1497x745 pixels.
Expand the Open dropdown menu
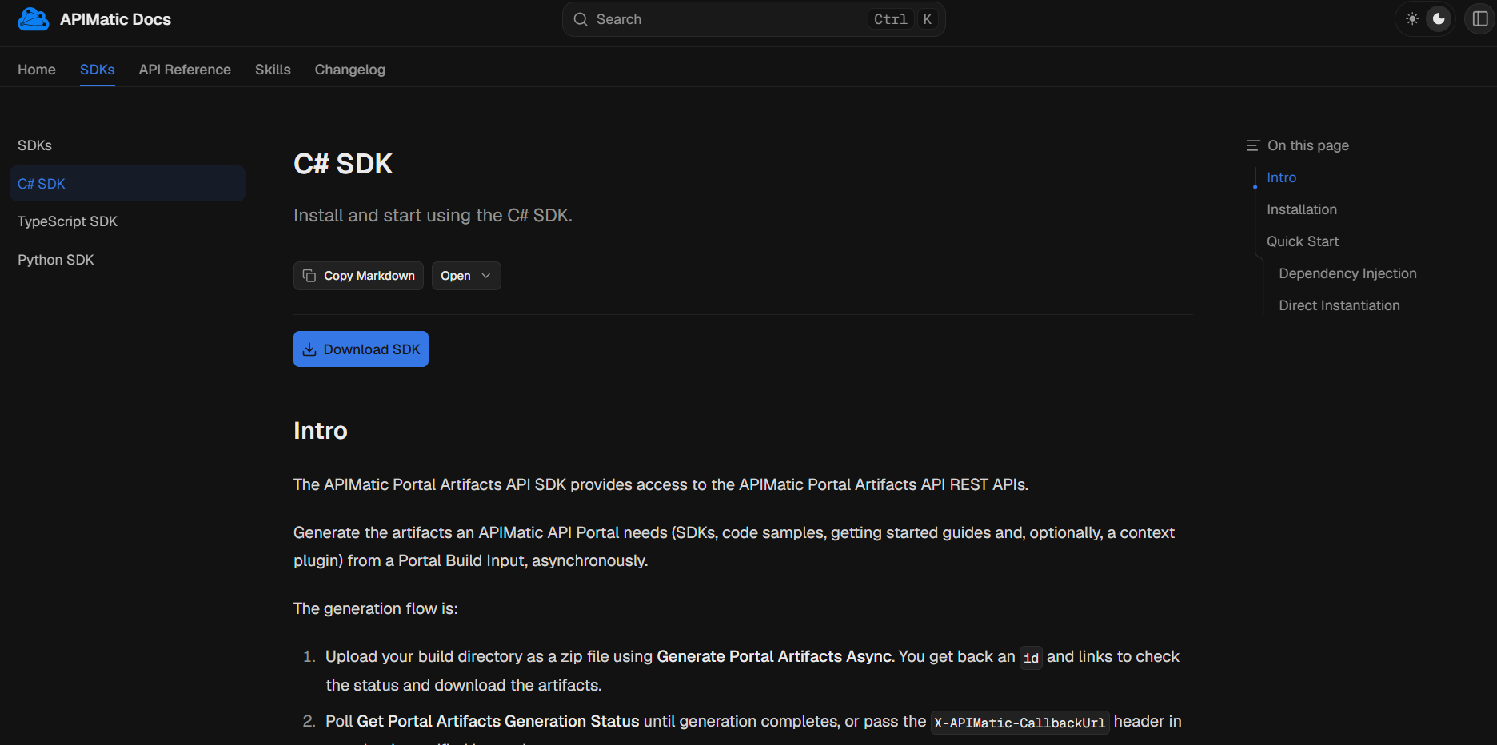point(466,276)
